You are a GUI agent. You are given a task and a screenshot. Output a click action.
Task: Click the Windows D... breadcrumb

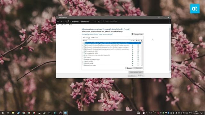[75, 21]
